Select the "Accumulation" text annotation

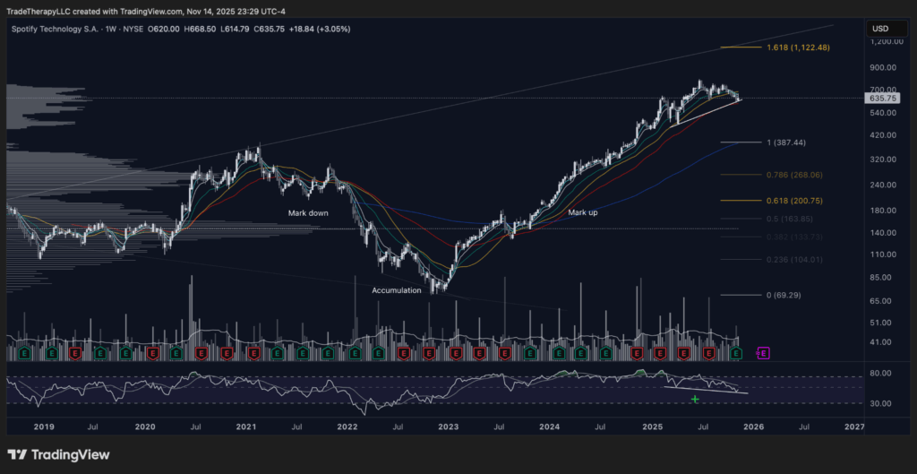tap(397, 290)
